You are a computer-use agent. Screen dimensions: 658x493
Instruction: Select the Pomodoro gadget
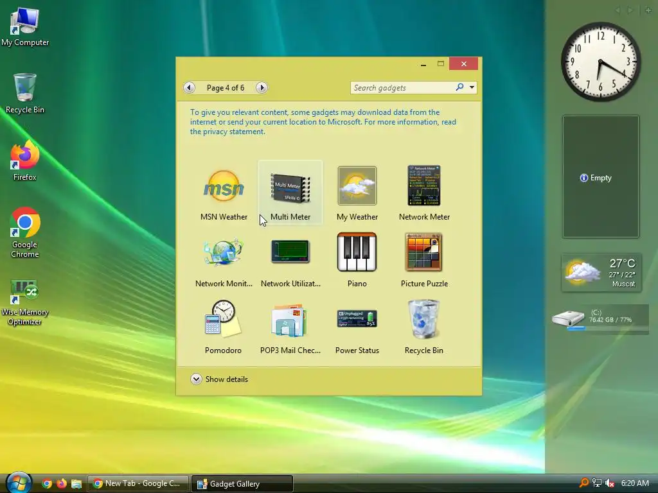tap(223, 327)
